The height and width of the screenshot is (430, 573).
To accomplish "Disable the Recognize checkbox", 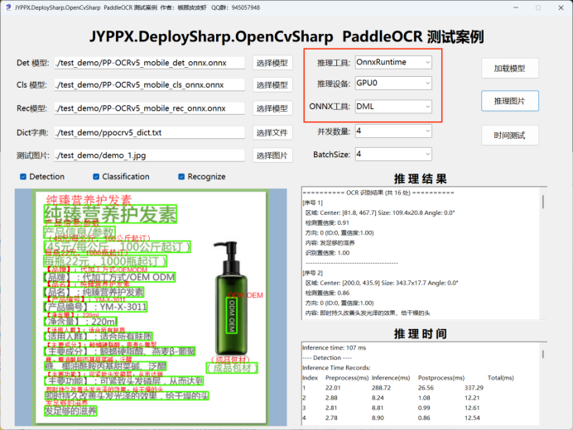I will [181, 176].
